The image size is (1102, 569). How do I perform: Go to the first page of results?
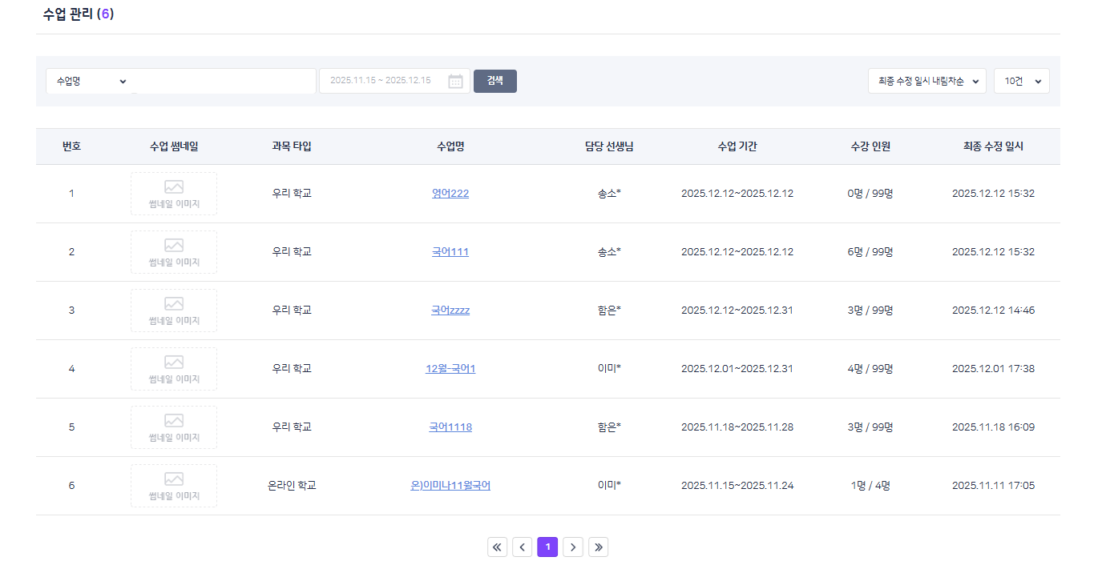497,547
